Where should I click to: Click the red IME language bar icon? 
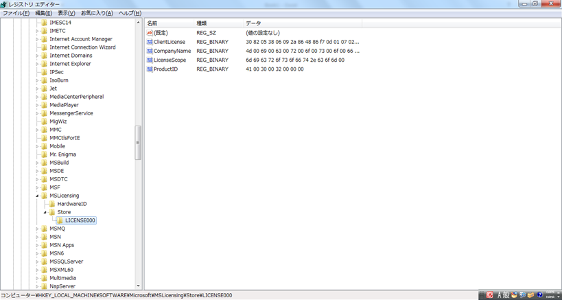tap(490, 295)
